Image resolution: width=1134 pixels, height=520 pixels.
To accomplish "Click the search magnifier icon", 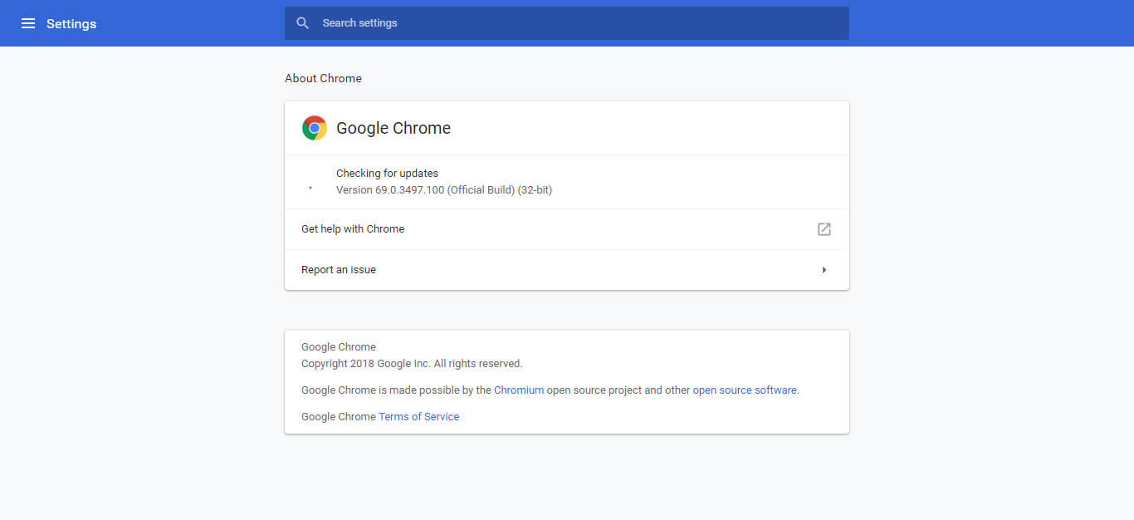I will (303, 22).
